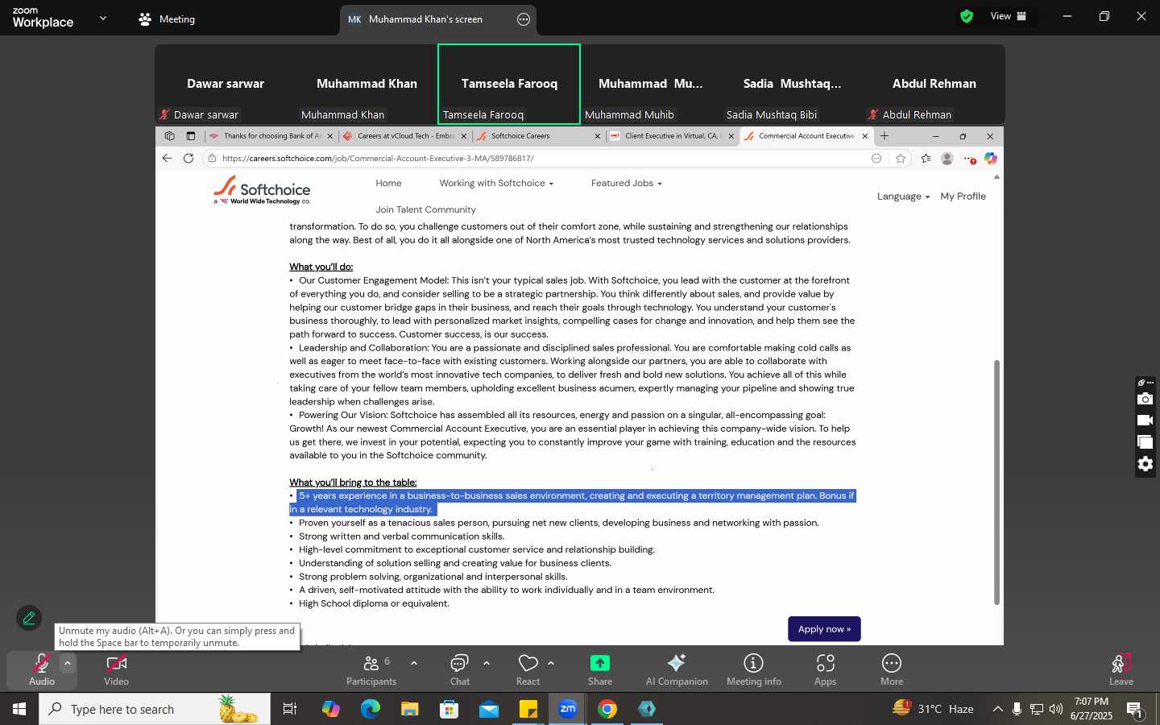Open Windows Start menu

click(x=19, y=709)
